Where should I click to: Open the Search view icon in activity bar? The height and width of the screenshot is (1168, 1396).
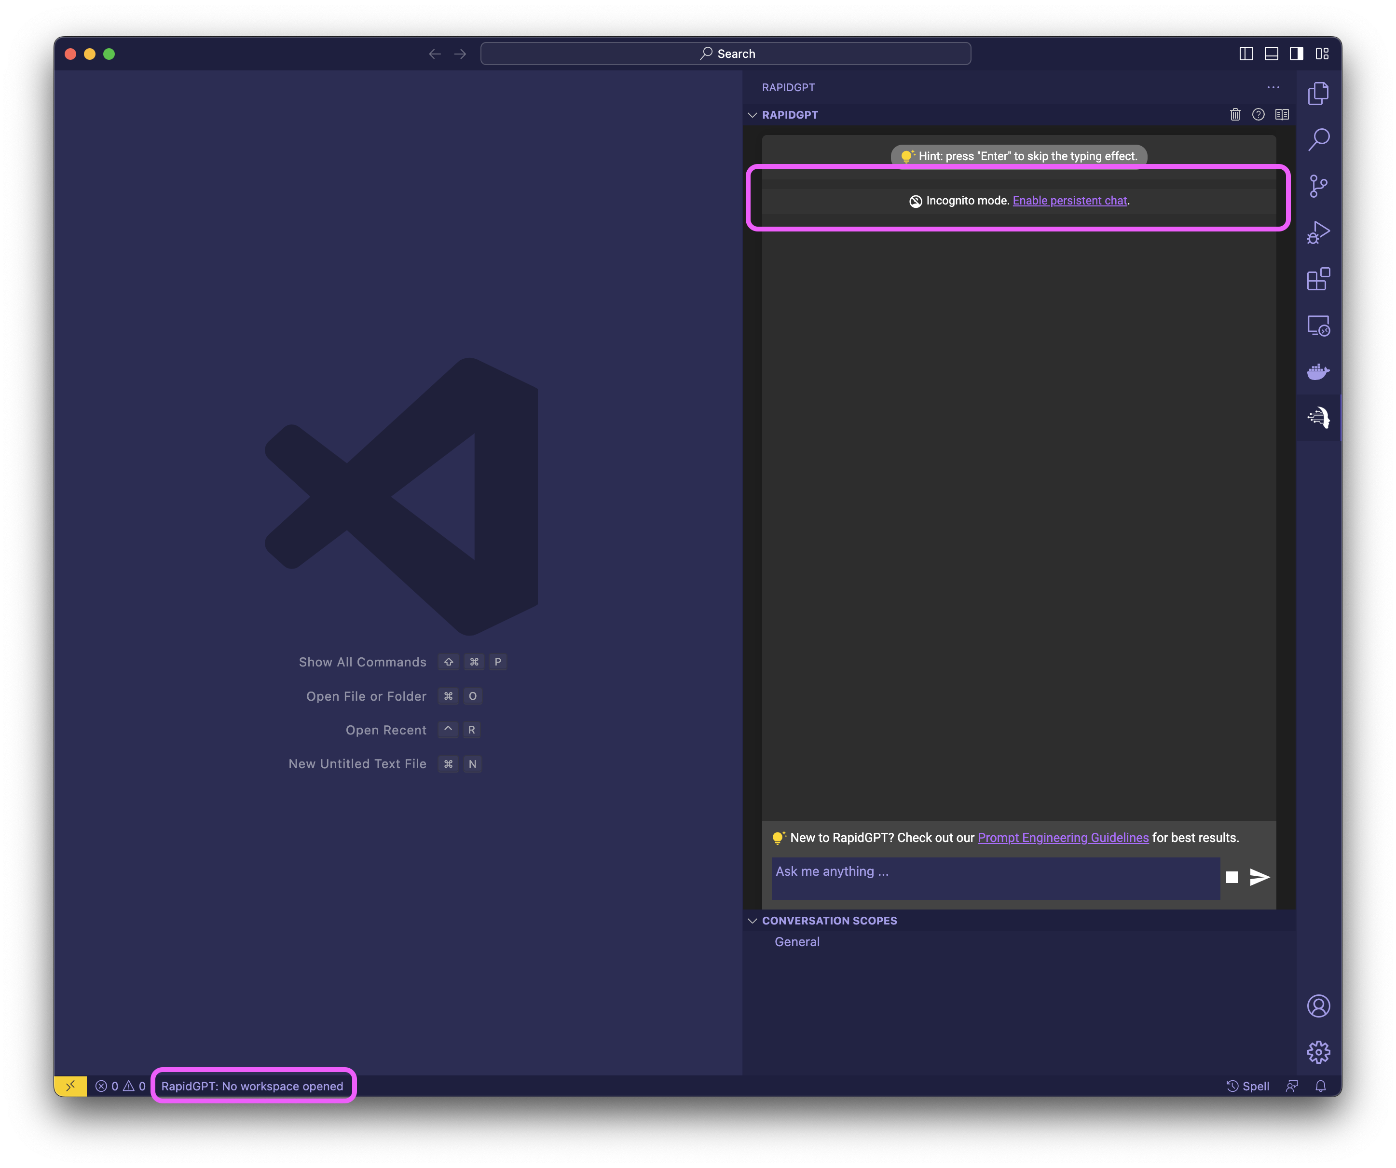click(x=1318, y=139)
